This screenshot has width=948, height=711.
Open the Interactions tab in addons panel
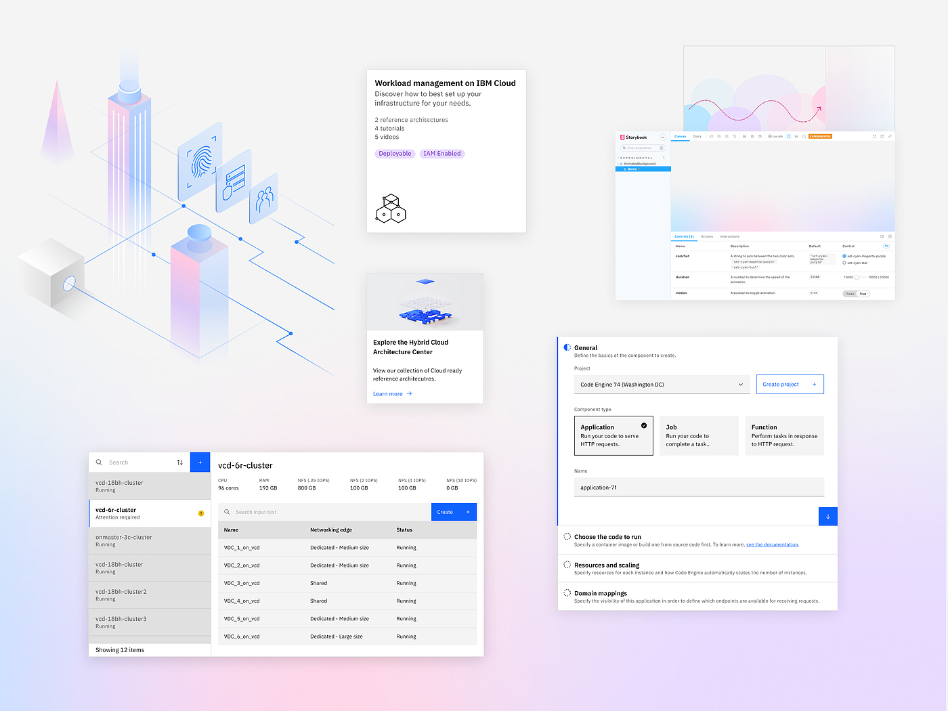[x=730, y=236]
